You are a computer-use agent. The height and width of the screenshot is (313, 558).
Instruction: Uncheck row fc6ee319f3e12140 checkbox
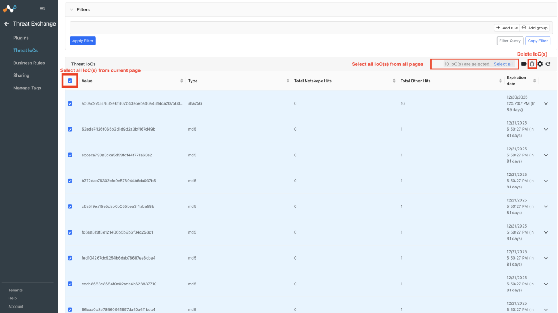click(70, 232)
